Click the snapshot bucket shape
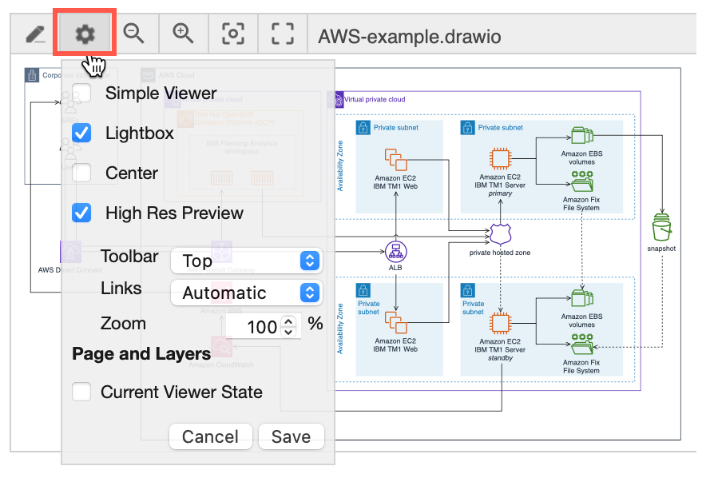The image size is (714, 478). tap(660, 230)
